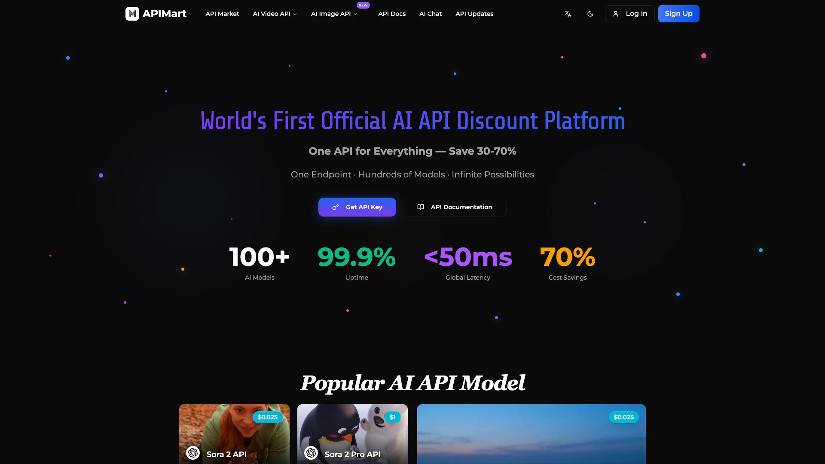Image resolution: width=825 pixels, height=464 pixels.
Task: Expand the AI Video API dropdown
Action: pyautogui.click(x=275, y=14)
